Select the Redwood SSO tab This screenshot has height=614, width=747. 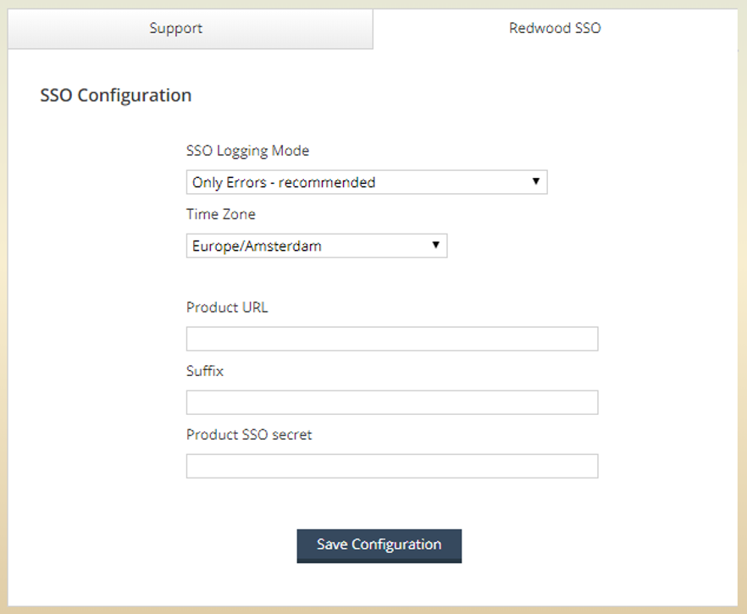coord(555,29)
